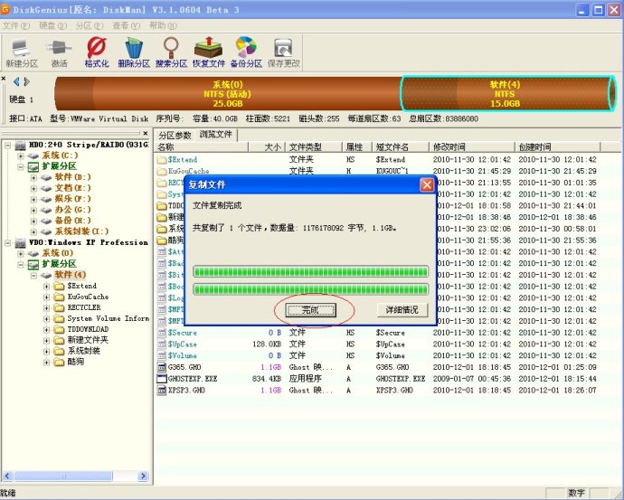Expand the 系统封装(I:) tree node
This screenshot has height=500, width=624.
(x=33, y=231)
